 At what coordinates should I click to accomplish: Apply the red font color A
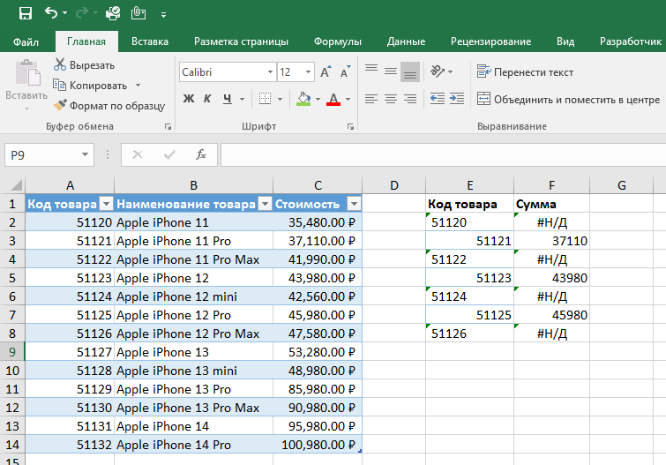point(333,99)
